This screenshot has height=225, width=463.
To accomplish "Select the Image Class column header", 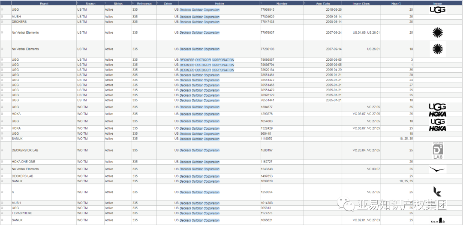I will point(361,3).
